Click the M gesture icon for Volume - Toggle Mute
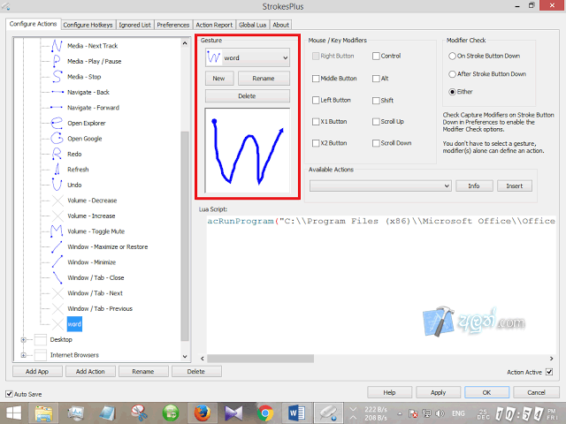566x424 pixels. pos(57,231)
